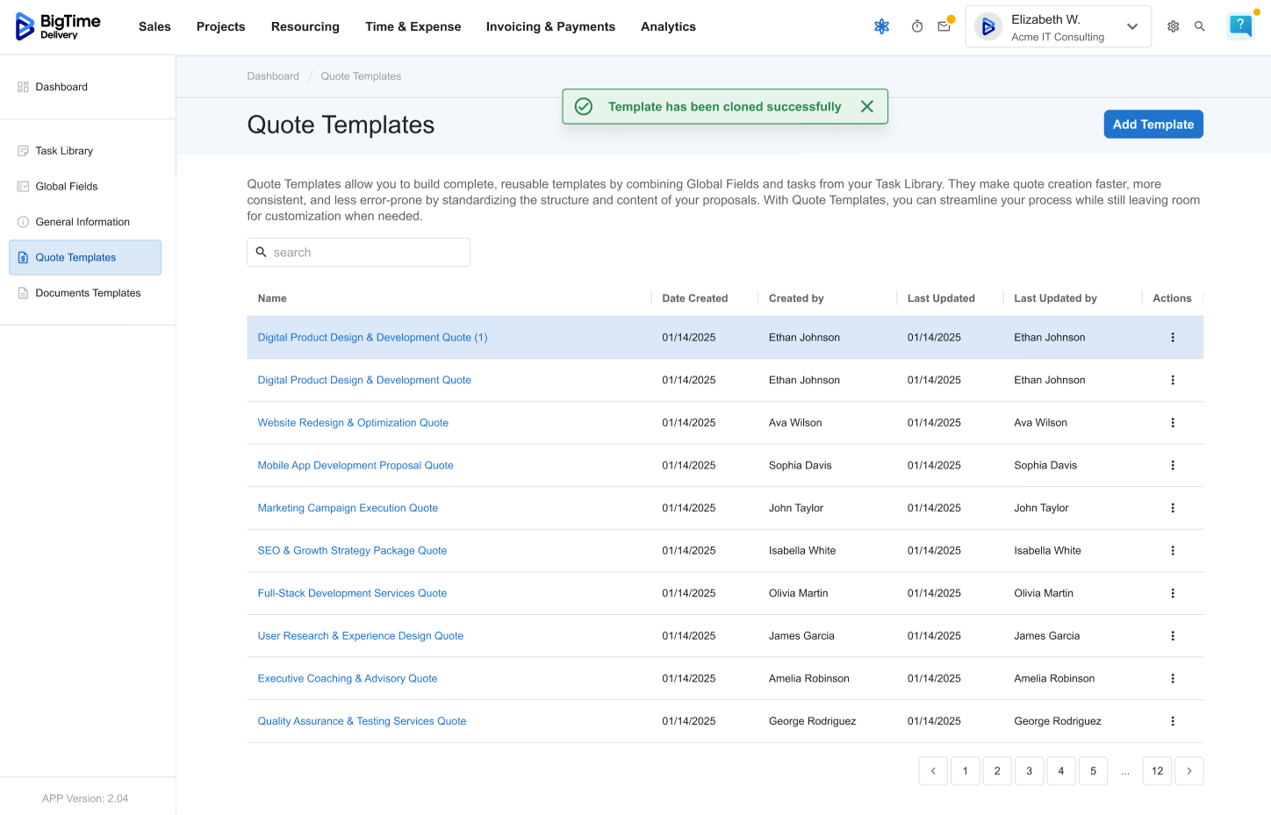Viewport: 1271px width, 815px height.
Task: Open the help question mark icon
Action: 1239,25
